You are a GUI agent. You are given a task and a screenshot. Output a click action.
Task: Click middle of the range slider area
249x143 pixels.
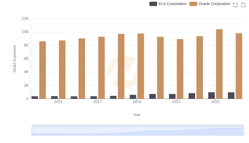138,131
